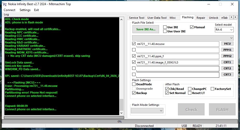Switch to the Repair tab
The width and height of the screenshot is (240, 130).
pyautogui.click(x=201, y=18)
